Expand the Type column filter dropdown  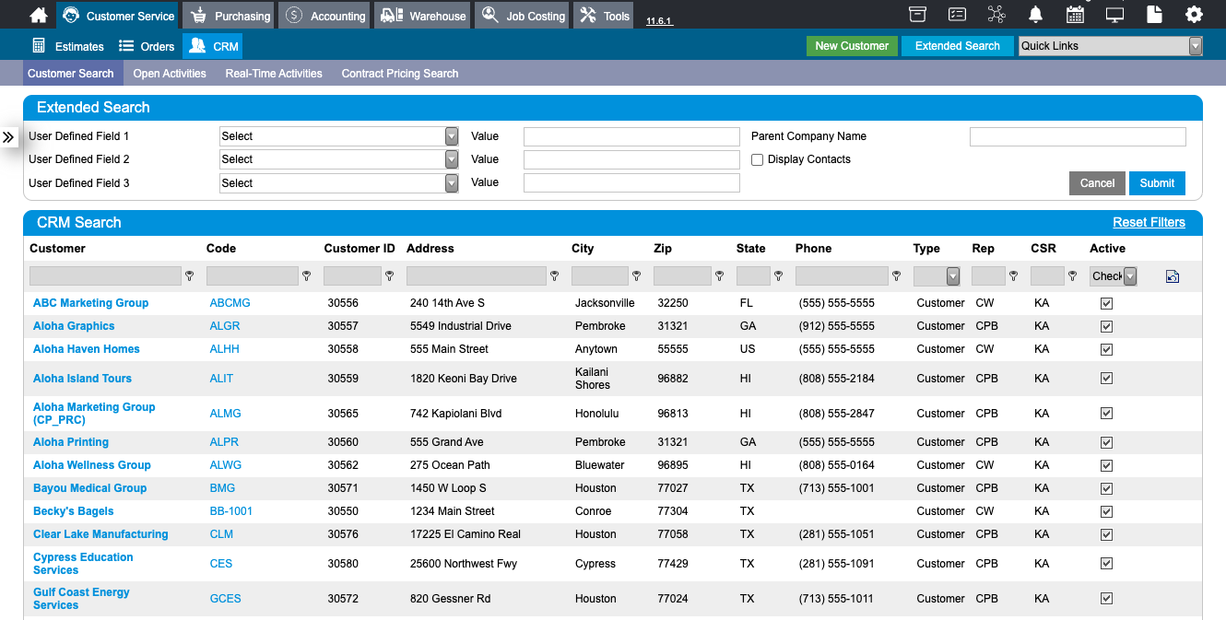[x=937, y=276]
